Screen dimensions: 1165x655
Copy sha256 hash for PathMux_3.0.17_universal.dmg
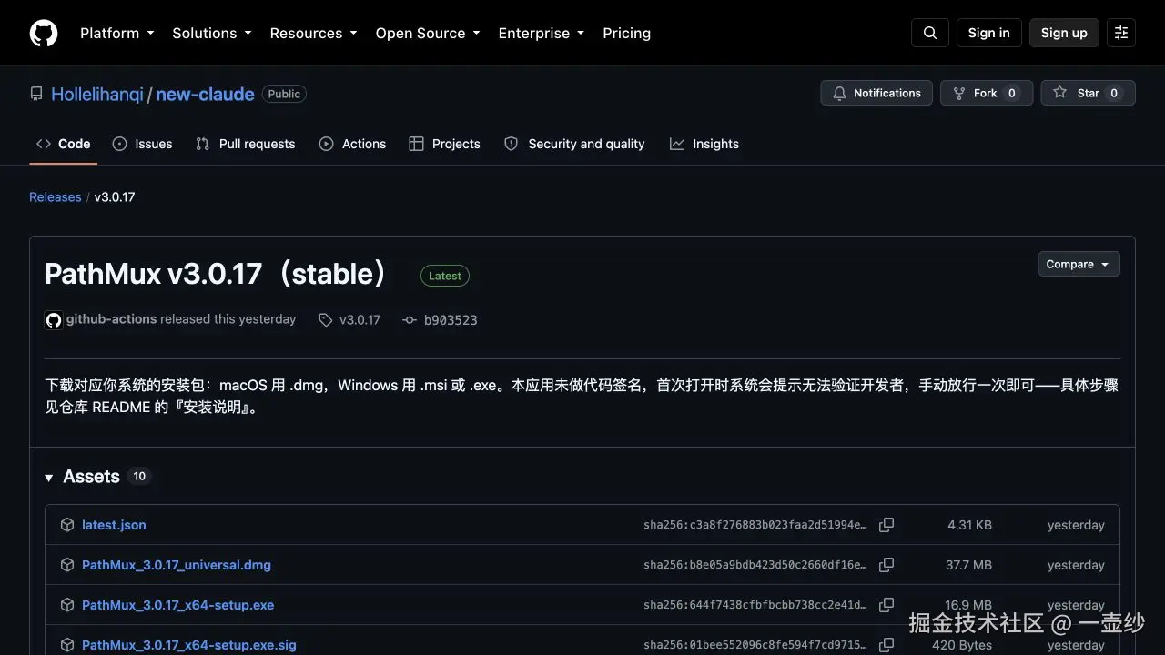click(x=886, y=565)
